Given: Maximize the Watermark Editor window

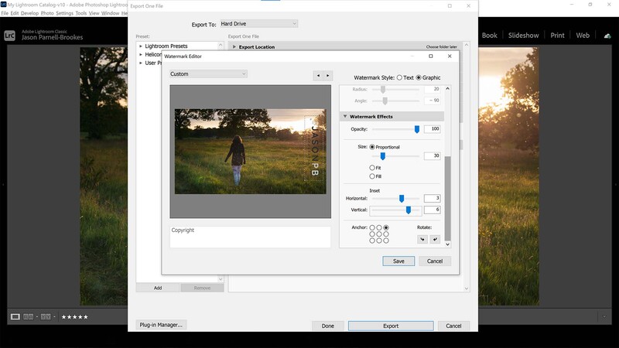Looking at the screenshot, I should (431, 56).
